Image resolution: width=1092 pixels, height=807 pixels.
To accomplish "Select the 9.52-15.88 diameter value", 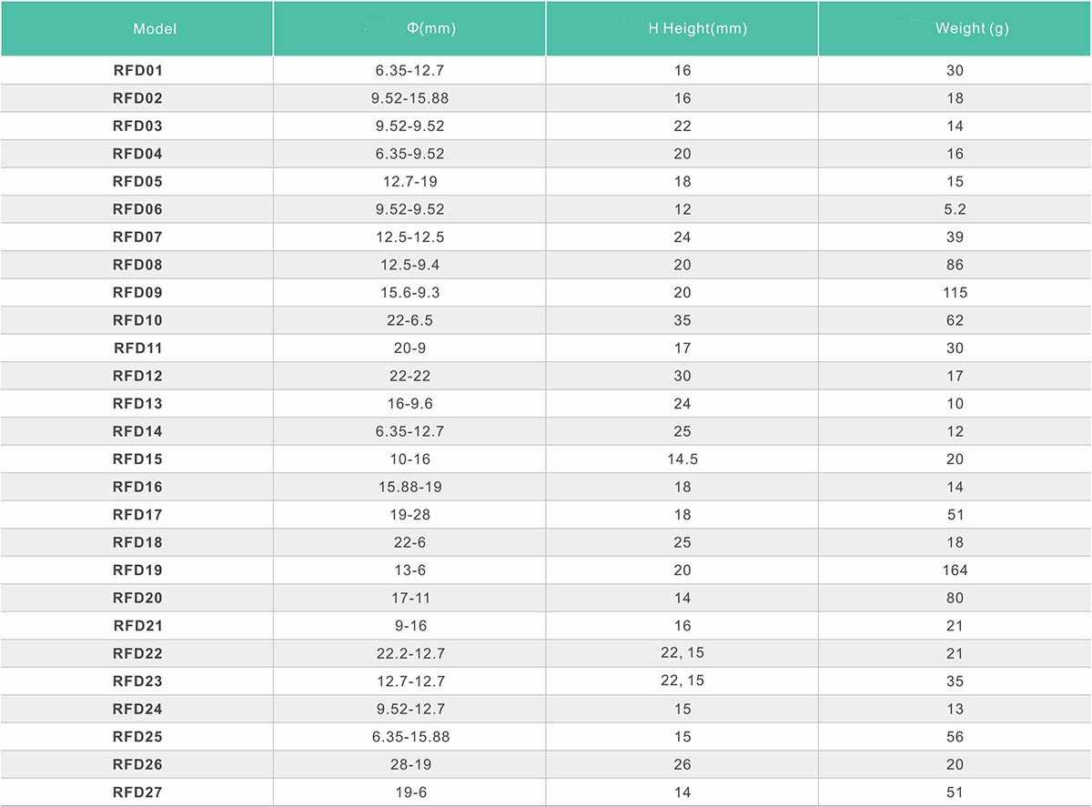I will [410, 98].
